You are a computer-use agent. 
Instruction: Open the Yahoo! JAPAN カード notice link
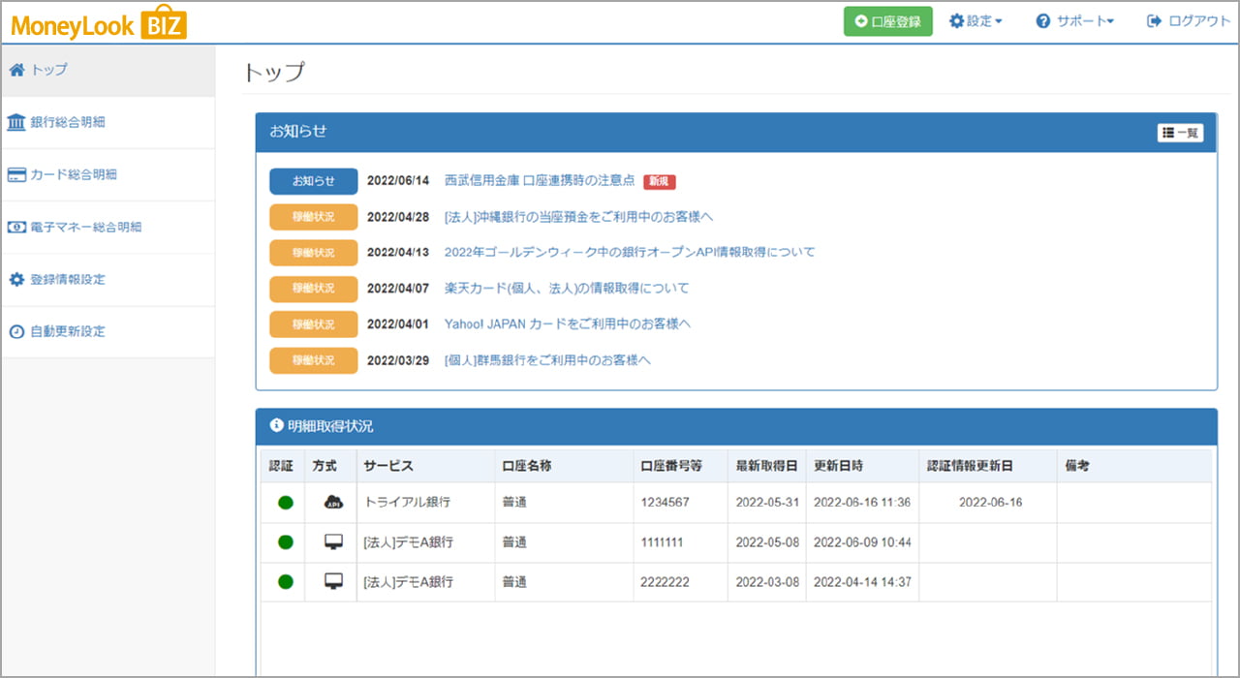tap(567, 324)
